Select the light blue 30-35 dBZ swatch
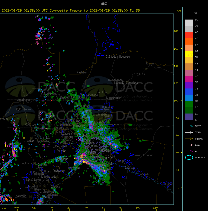 189,98
